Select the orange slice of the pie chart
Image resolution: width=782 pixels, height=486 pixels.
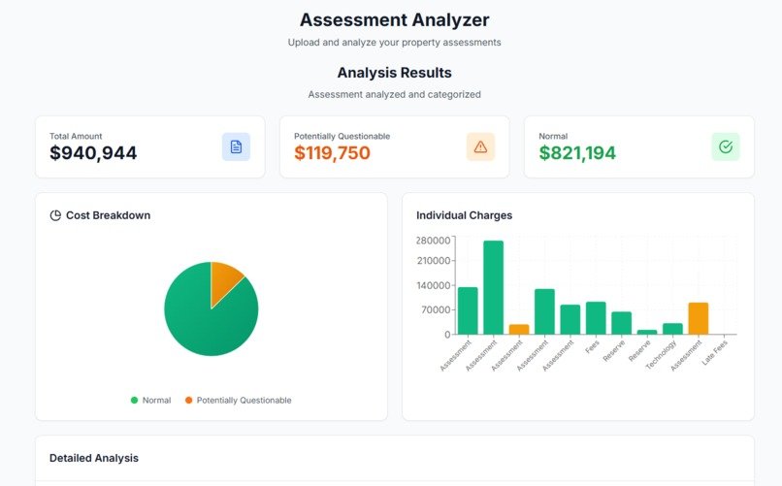[223, 280]
